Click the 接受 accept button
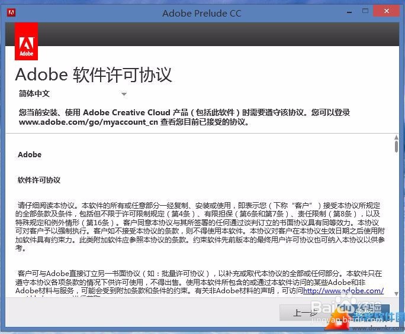405x334 pixels. 364,313
